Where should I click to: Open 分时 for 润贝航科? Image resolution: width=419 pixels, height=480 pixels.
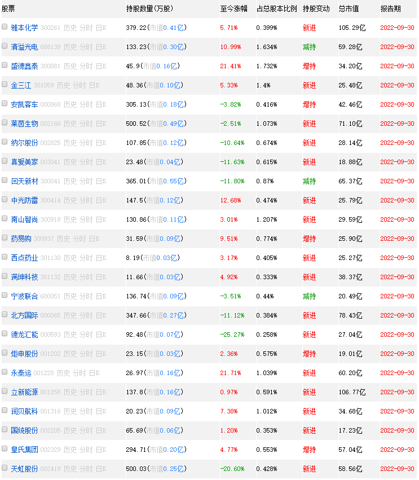86,411
